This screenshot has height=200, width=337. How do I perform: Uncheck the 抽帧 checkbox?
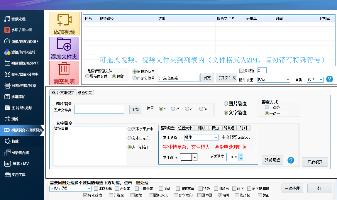pos(220,195)
